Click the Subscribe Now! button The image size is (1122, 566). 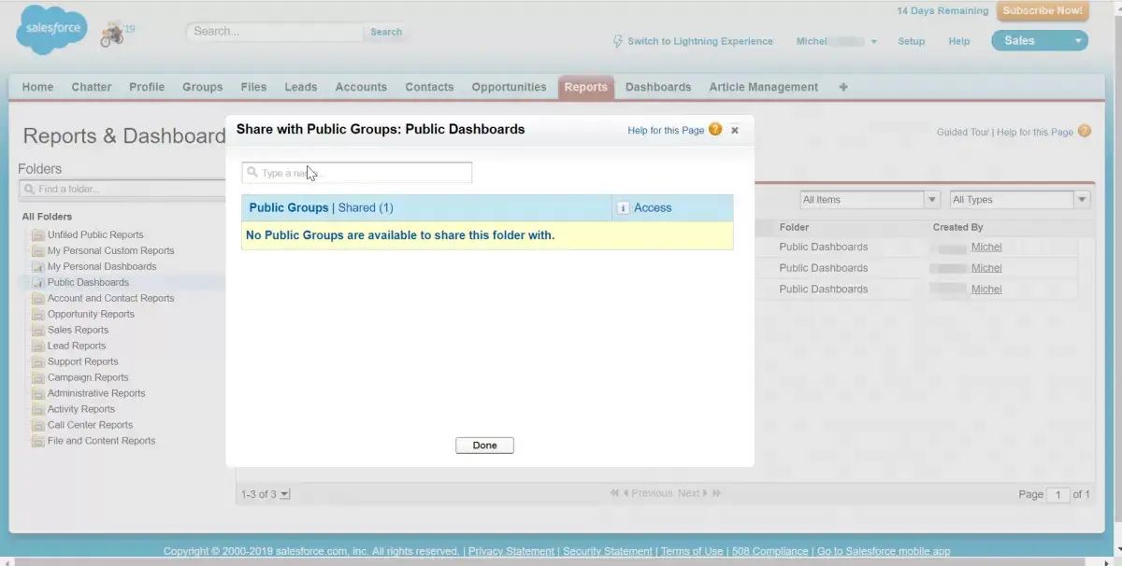pos(1043,11)
